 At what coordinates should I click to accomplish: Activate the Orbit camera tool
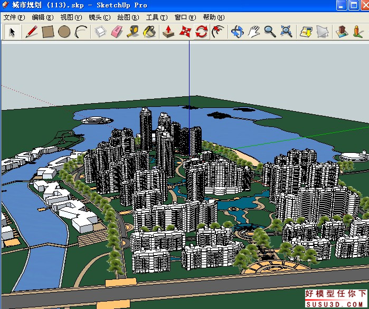tap(237, 32)
